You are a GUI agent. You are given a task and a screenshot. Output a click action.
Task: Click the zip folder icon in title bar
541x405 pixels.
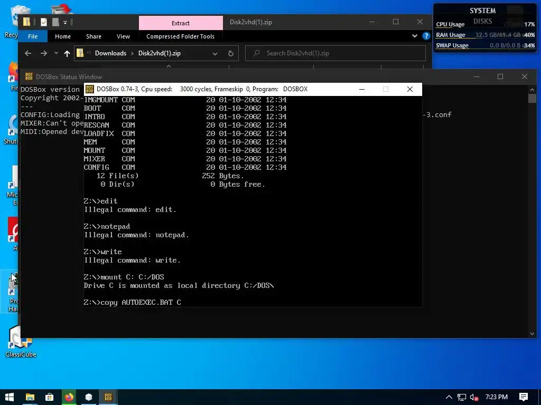[26, 22]
